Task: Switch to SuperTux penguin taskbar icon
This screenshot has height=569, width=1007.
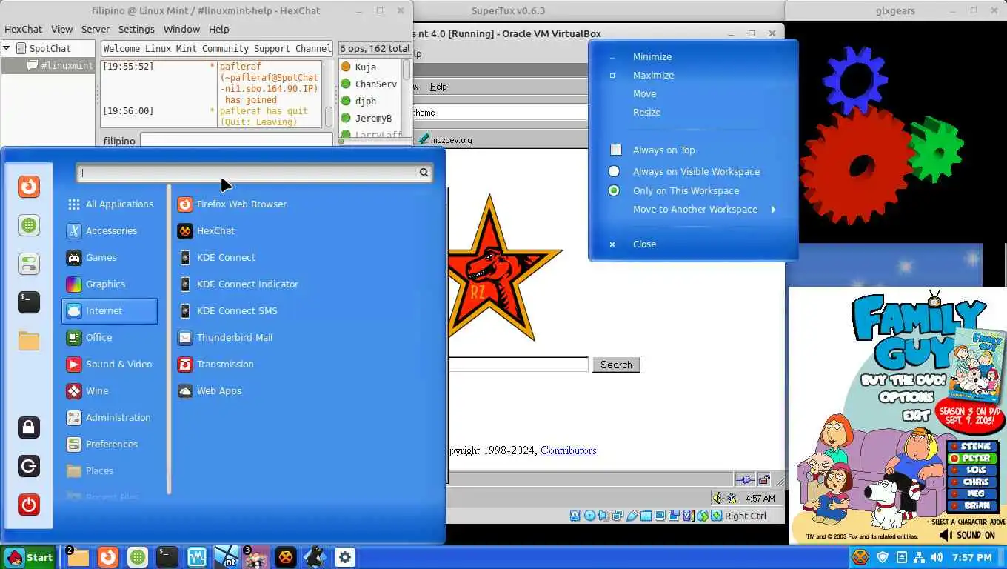Action: [315, 557]
